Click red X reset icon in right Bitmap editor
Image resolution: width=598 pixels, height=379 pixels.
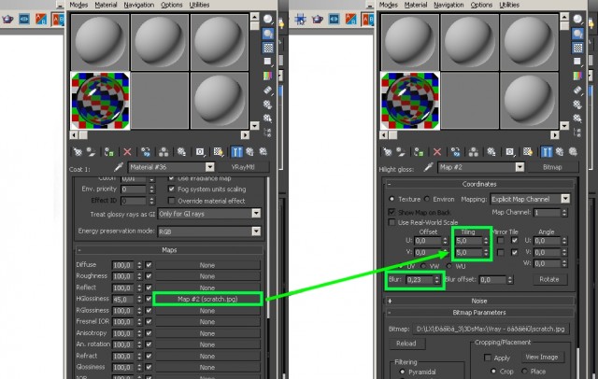[437, 152]
